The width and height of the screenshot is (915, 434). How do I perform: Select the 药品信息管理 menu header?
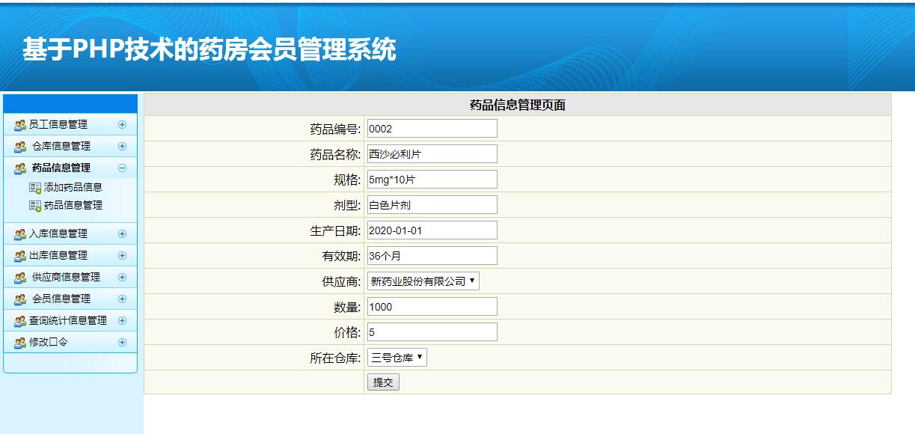[x=61, y=168]
